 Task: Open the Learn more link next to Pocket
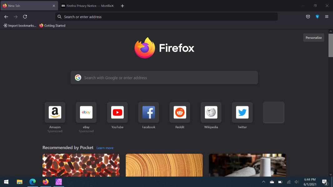click(105, 148)
